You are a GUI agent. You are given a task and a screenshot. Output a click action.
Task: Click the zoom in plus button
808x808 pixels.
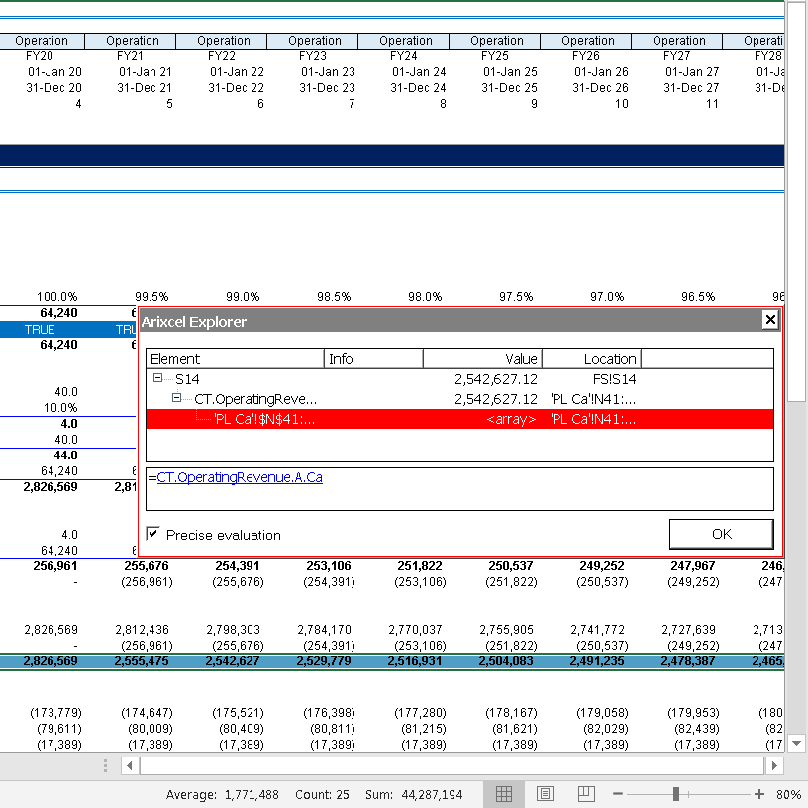[x=759, y=794]
